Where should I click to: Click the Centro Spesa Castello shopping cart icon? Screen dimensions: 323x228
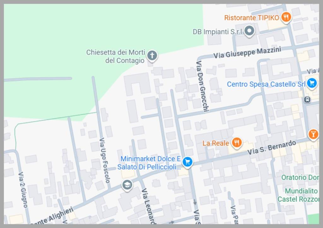(x=312, y=84)
